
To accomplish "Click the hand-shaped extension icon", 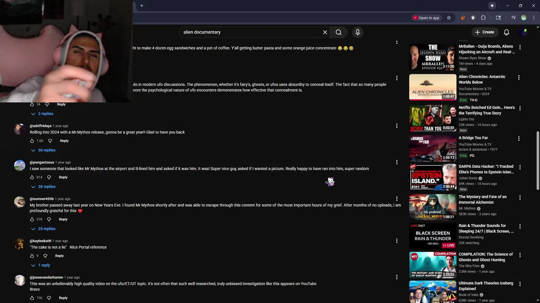I will pos(473,18).
